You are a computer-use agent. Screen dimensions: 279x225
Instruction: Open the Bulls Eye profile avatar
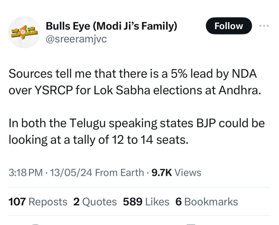tap(24, 32)
